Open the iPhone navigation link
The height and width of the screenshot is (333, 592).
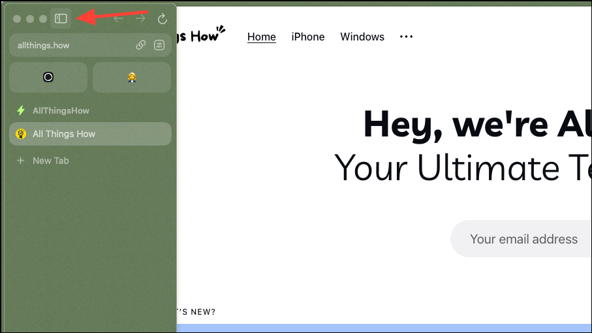coord(308,37)
